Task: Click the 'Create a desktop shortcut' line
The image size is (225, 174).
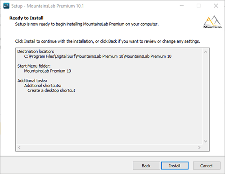Action: tap(51, 91)
